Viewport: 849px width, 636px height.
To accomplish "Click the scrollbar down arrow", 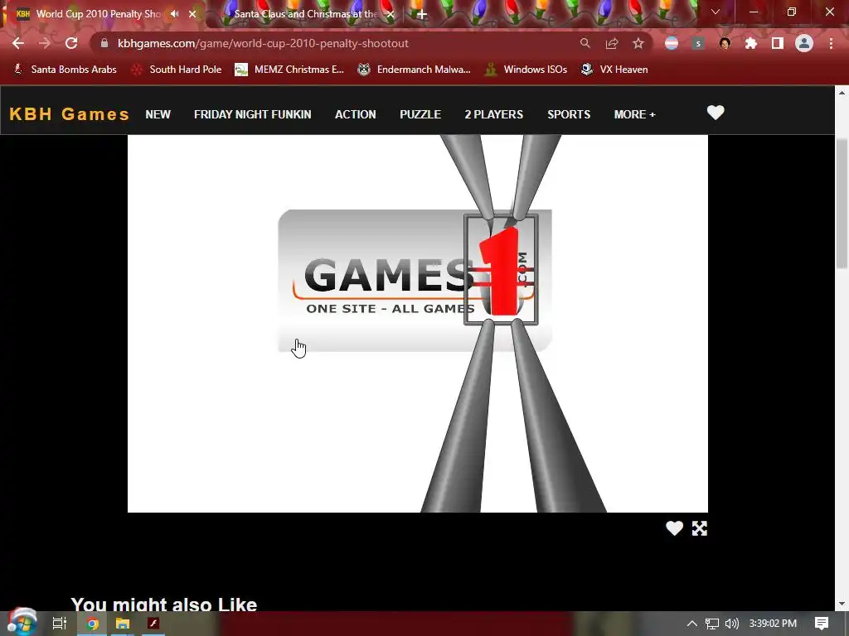I will pos(842,604).
